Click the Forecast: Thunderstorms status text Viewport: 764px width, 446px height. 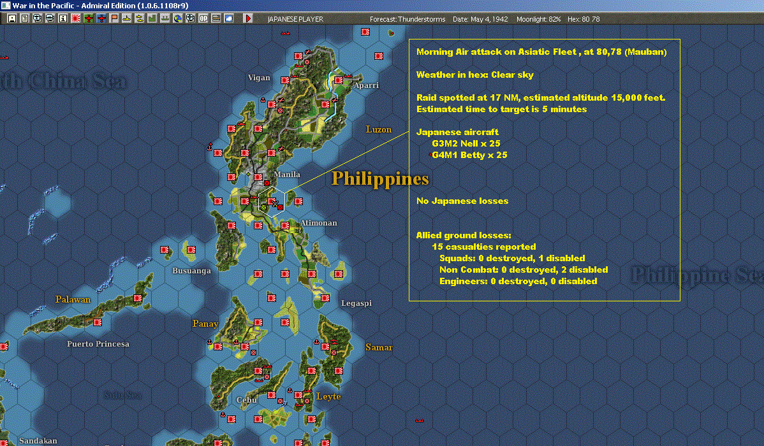[408, 19]
